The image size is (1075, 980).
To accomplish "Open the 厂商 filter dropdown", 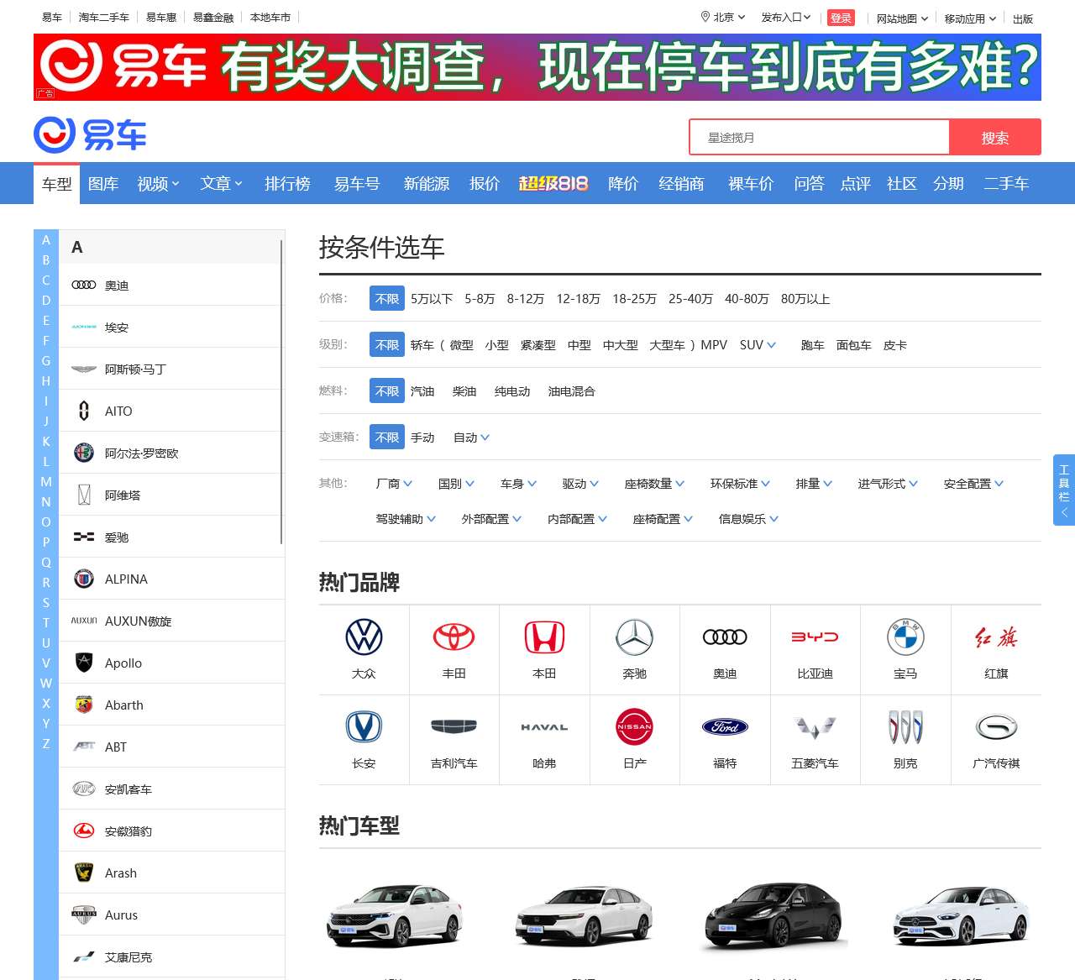I will [x=394, y=484].
